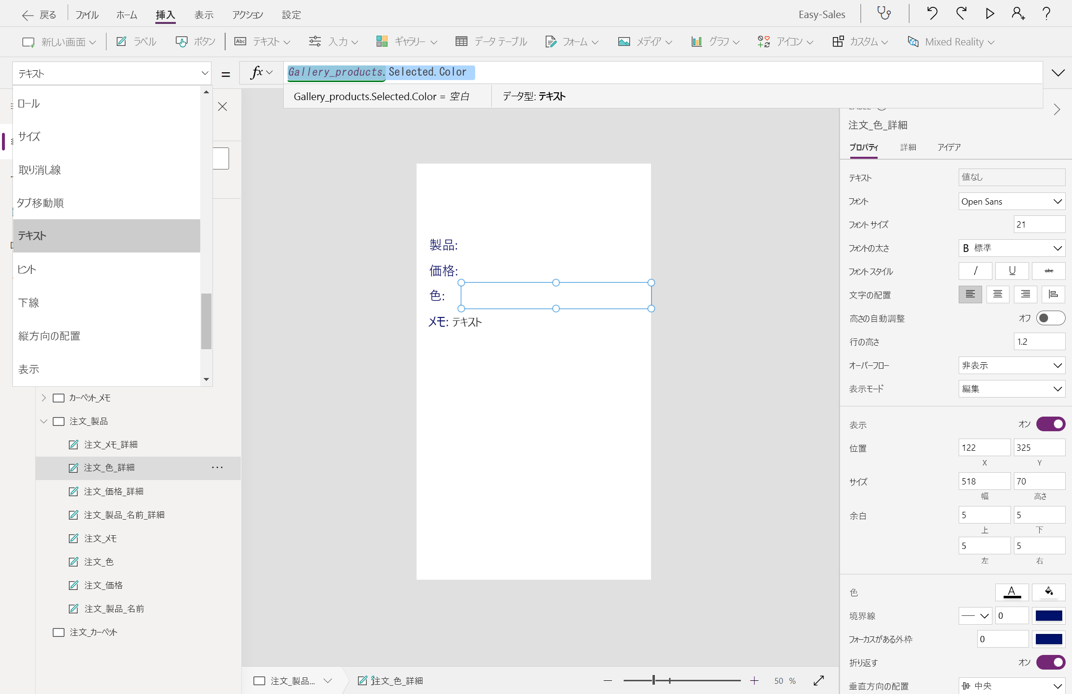Screen dimensions: 1072x694
Task: Open the Mixed Reality dropdown
Action: point(951,42)
